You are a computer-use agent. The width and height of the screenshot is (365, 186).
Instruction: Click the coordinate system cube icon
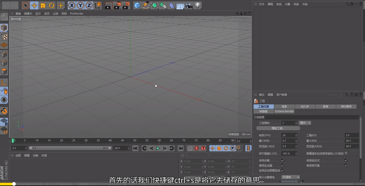(x=98, y=5)
